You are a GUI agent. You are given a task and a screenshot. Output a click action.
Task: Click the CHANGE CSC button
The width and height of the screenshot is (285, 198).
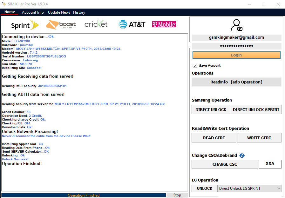pyautogui.click(x=225, y=164)
